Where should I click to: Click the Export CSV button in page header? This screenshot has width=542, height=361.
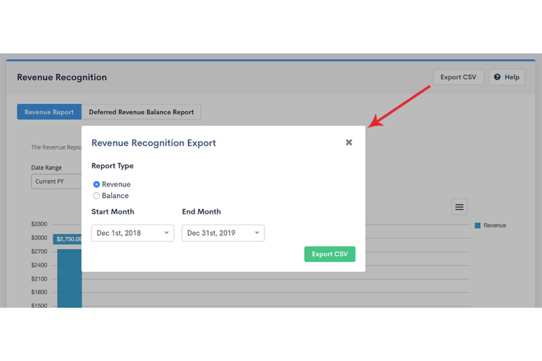point(458,77)
